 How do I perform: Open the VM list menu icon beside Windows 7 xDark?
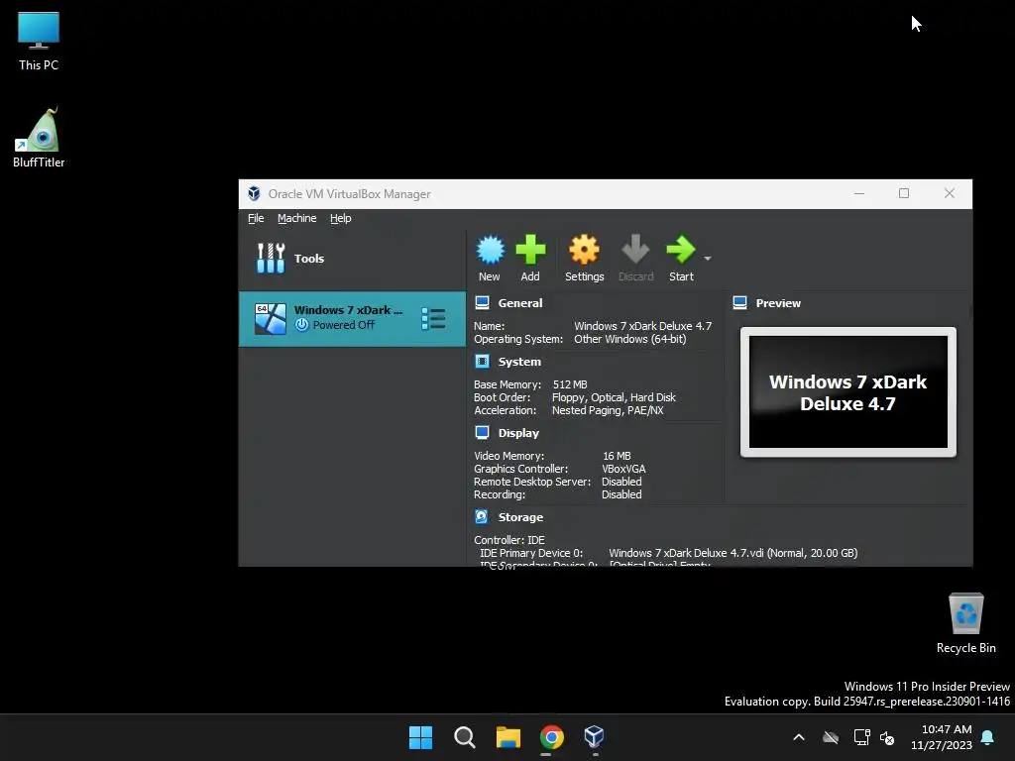[x=433, y=318]
